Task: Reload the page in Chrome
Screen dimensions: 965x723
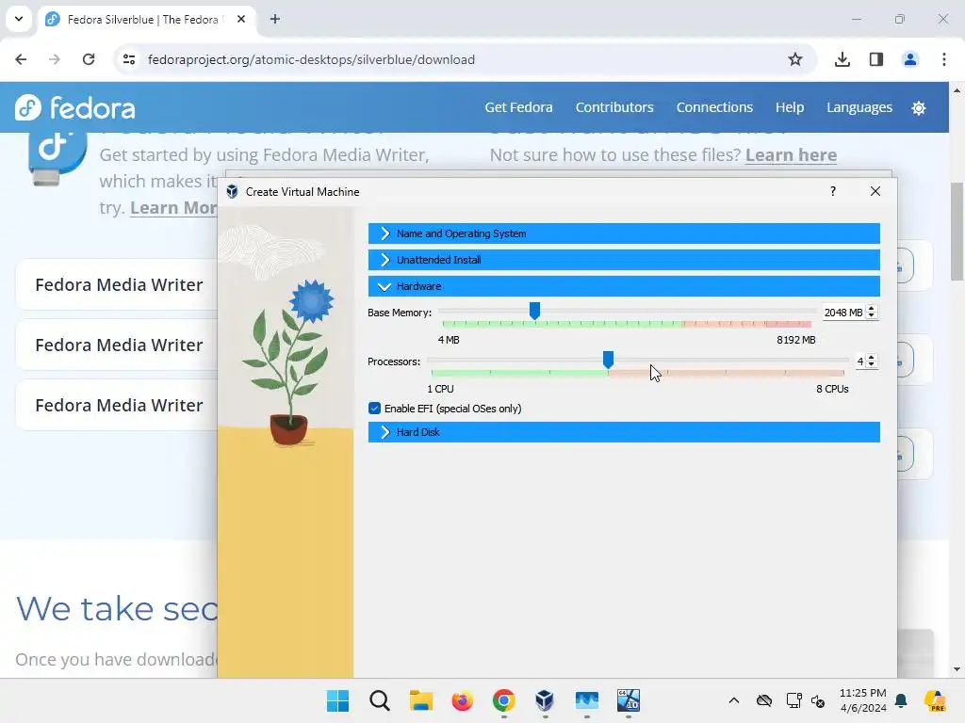Action: click(89, 59)
